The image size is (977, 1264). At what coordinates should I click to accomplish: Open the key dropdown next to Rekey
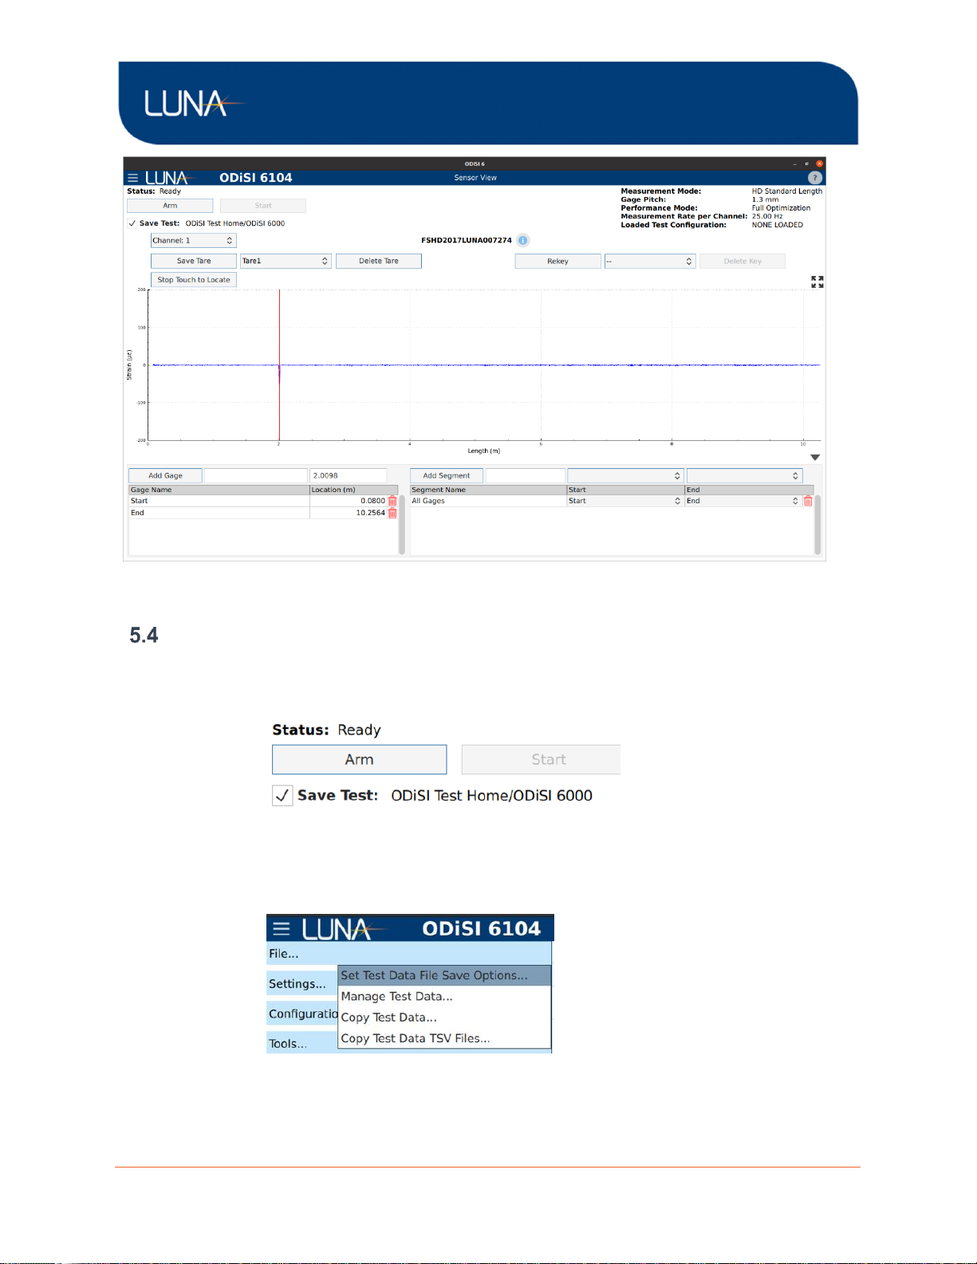(650, 261)
